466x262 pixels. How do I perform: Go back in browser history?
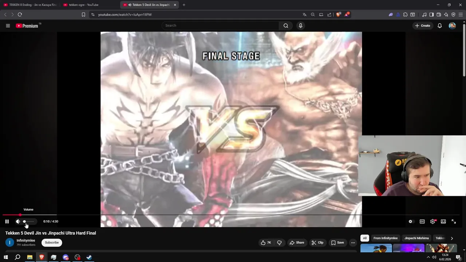[x=5, y=15]
